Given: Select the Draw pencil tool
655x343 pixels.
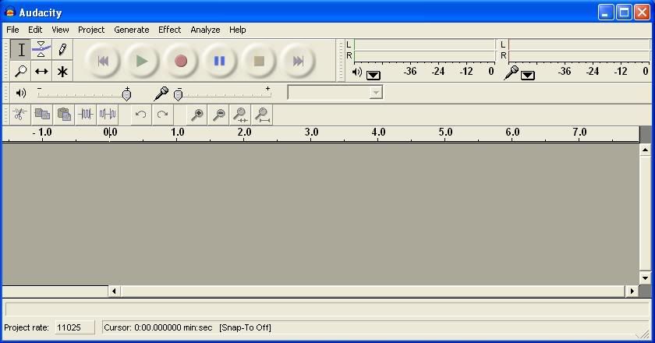Looking at the screenshot, I should tap(62, 50).
